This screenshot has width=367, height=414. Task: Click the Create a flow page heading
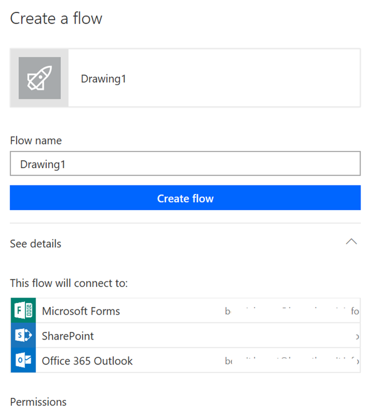pyautogui.click(x=56, y=18)
